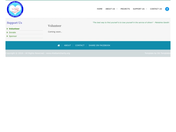The image size is (176, 132).
Task: Click Share on Facebook link
Action: [99, 45]
